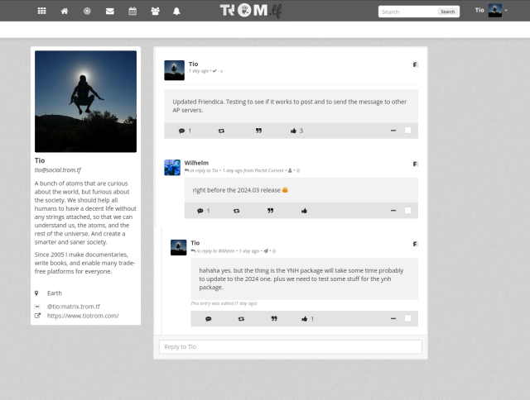Reshare Tio's Updated Friendica post
Image resolution: width=530 pixels, height=400 pixels.
221,131
